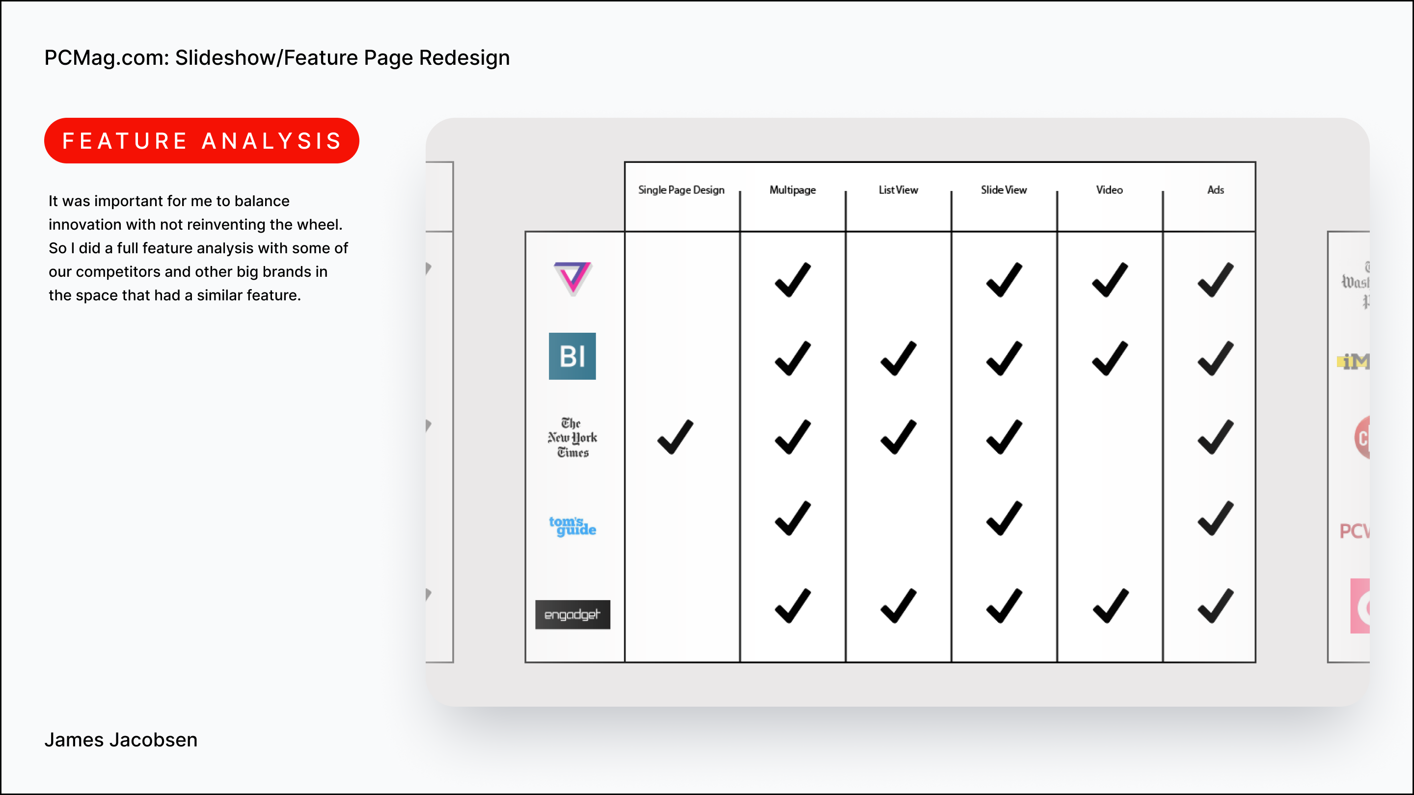The image size is (1414, 795).
Task: Select the Slide View column header
Action: tap(1004, 190)
